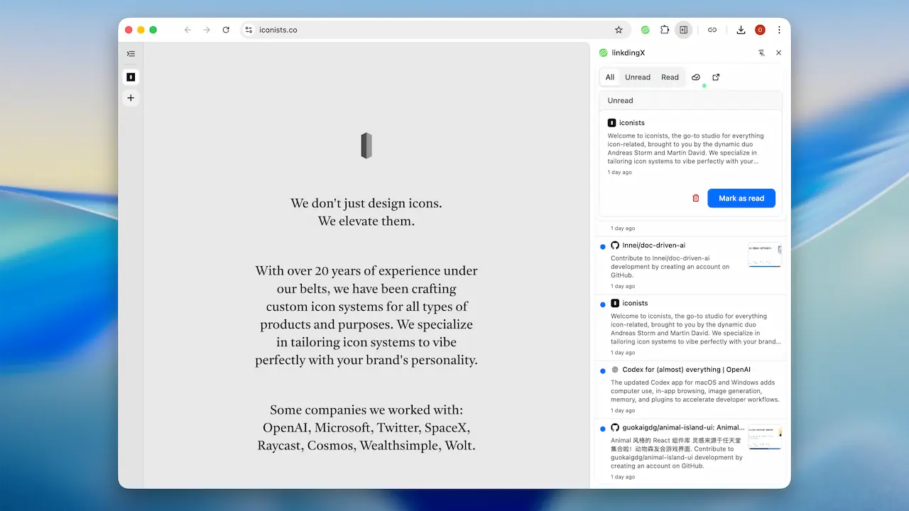Unpin the linkdingX side panel
The width and height of the screenshot is (909, 511).
761,53
